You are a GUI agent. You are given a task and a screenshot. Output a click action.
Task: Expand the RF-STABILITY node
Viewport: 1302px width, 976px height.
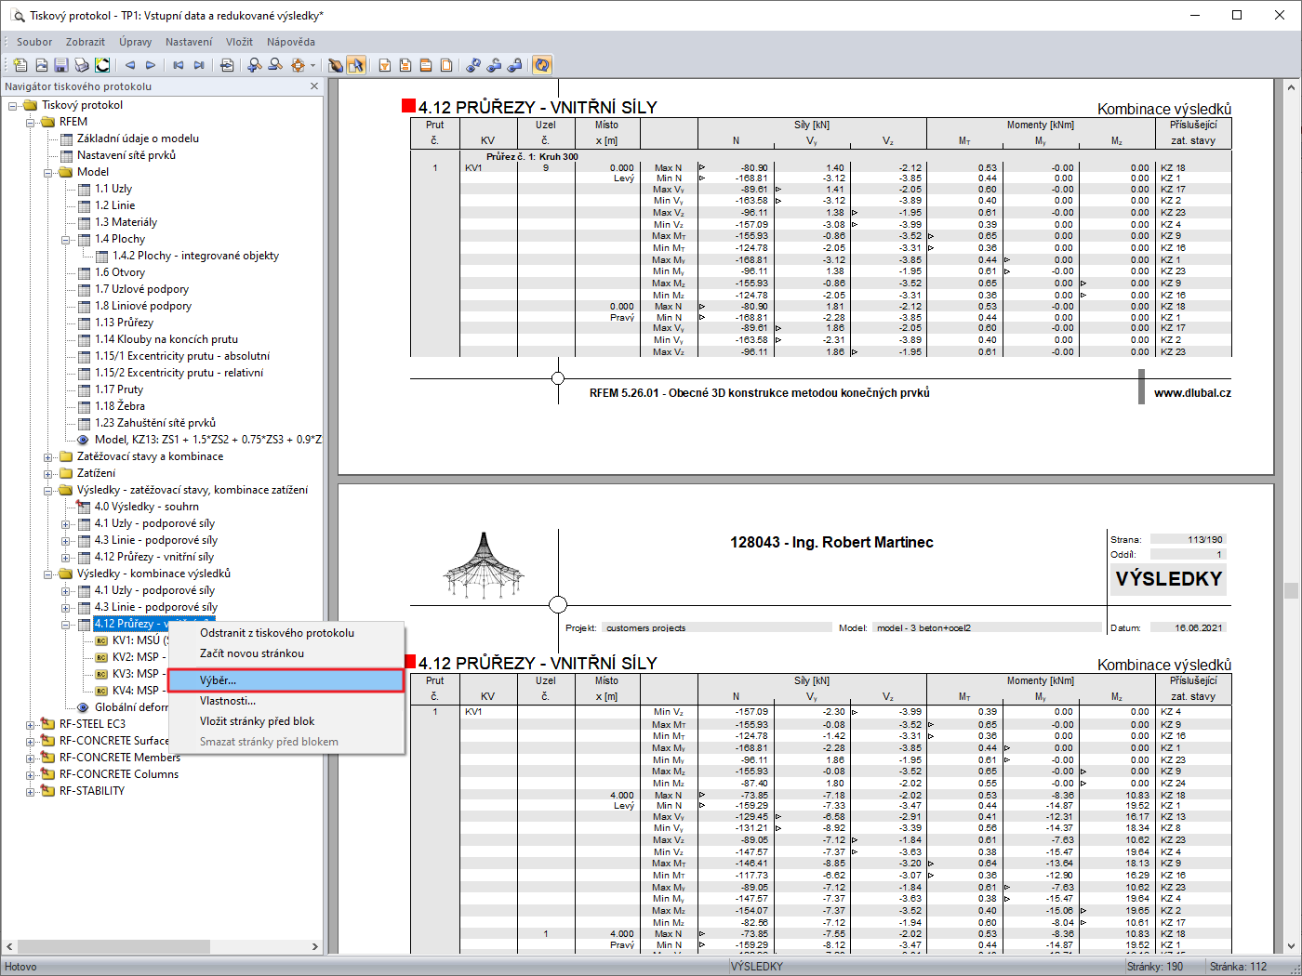point(31,791)
